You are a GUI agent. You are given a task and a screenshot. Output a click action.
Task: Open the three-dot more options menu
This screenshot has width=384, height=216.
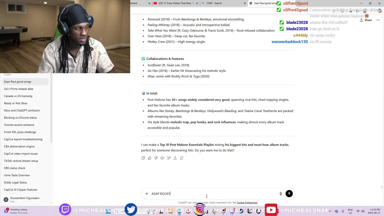pyautogui.click(x=378, y=20)
